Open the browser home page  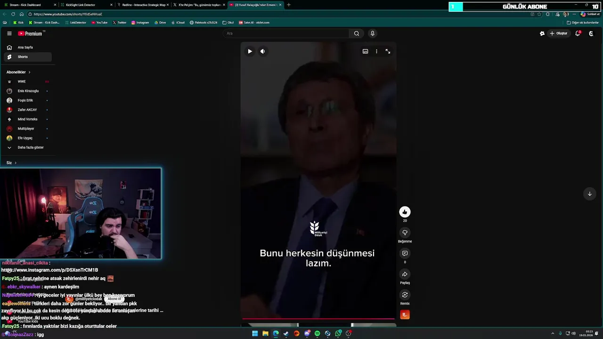tap(21, 14)
